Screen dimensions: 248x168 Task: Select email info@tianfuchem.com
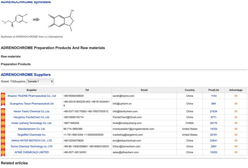point(125,111)
